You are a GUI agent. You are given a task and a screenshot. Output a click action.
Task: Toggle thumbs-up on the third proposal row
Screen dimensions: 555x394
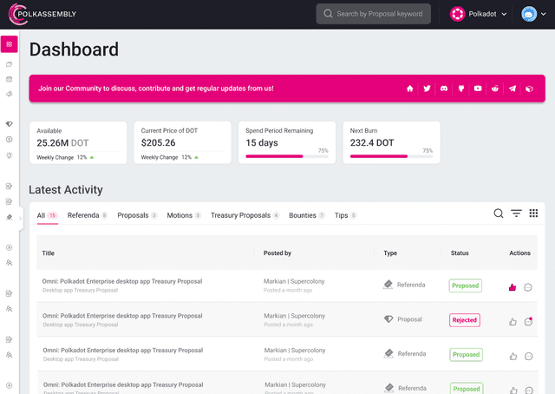coord(513,356)
